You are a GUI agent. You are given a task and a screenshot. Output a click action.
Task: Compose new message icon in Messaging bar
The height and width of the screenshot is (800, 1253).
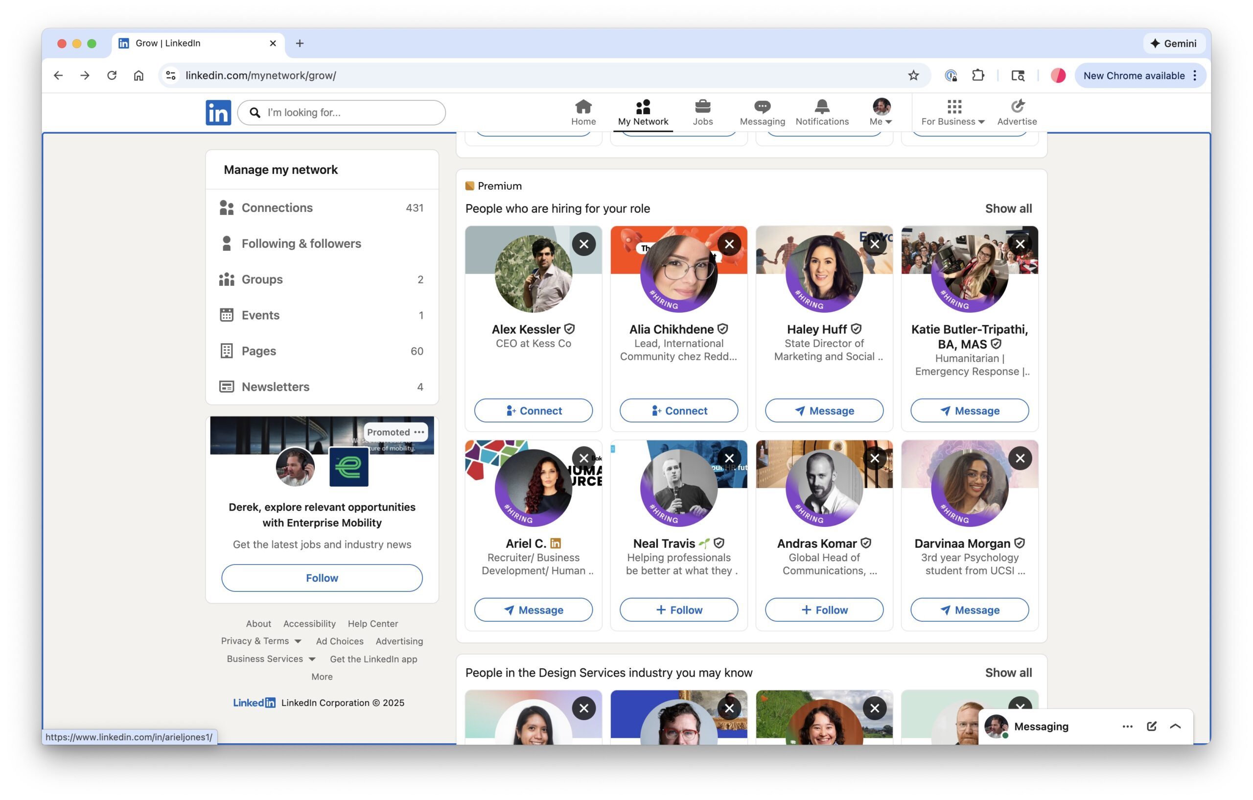point(1151,726)
